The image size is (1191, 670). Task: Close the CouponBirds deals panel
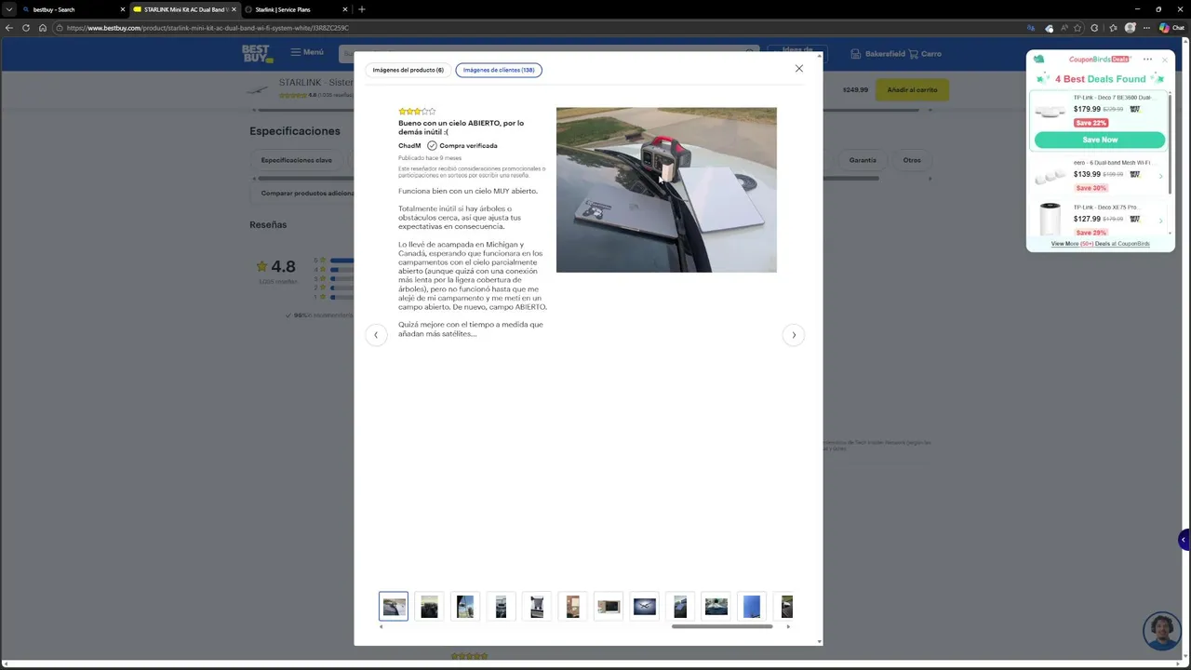1164,60
